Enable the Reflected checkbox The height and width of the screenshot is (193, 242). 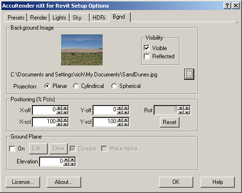point(147,56)
